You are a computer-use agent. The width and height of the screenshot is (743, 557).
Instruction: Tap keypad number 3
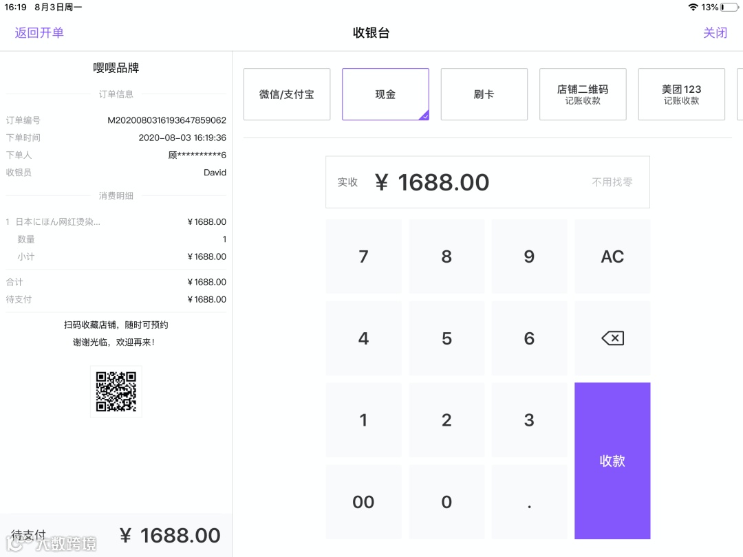point(529,420)
